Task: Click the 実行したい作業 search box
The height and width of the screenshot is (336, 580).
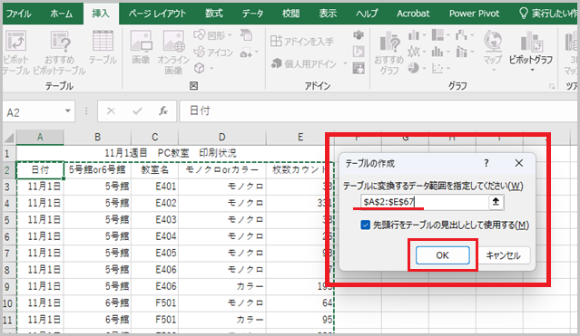Action: coord(547,14)
